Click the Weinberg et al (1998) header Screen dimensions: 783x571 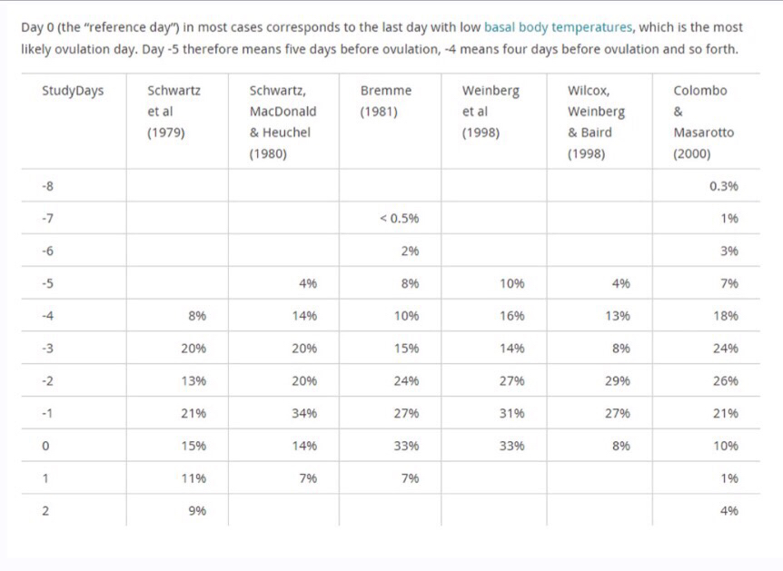tap(485, 111)
